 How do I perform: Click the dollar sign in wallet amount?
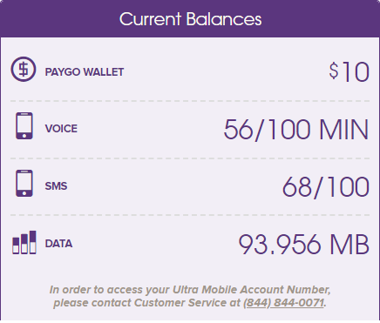pyautogui.click(x=334, y=71)
